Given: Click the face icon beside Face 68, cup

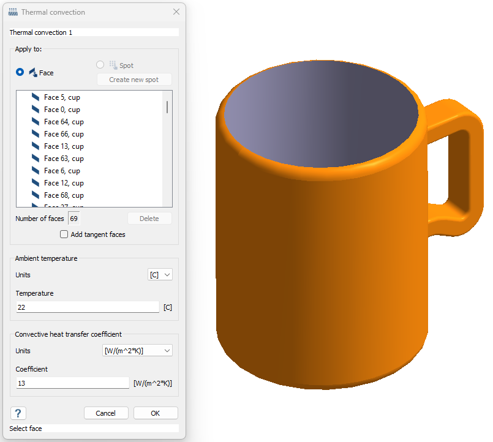Looking at the screenshot, I should [36, 195].
